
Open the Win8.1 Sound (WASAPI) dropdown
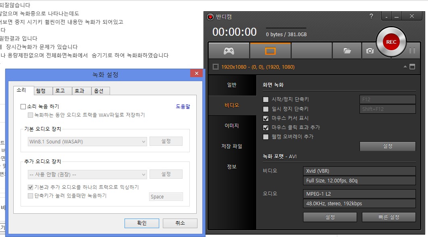coord(87,141)
